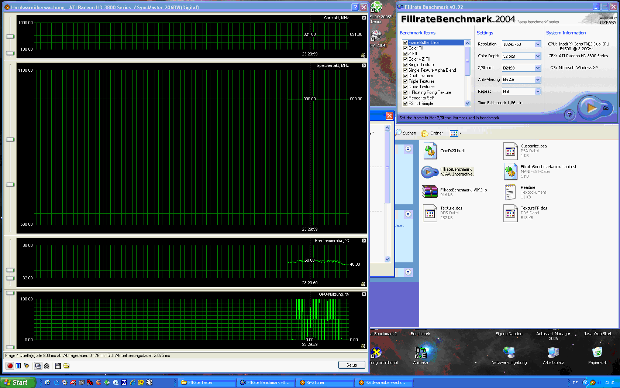Click the small settings icon below Kerntemperatur graph

[363, 284]
